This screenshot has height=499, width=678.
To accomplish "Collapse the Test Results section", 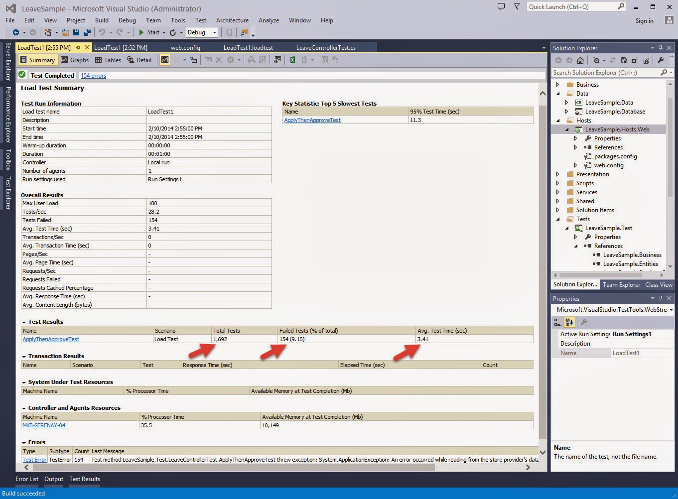I will pyautogui.click(x=24, y=322).
